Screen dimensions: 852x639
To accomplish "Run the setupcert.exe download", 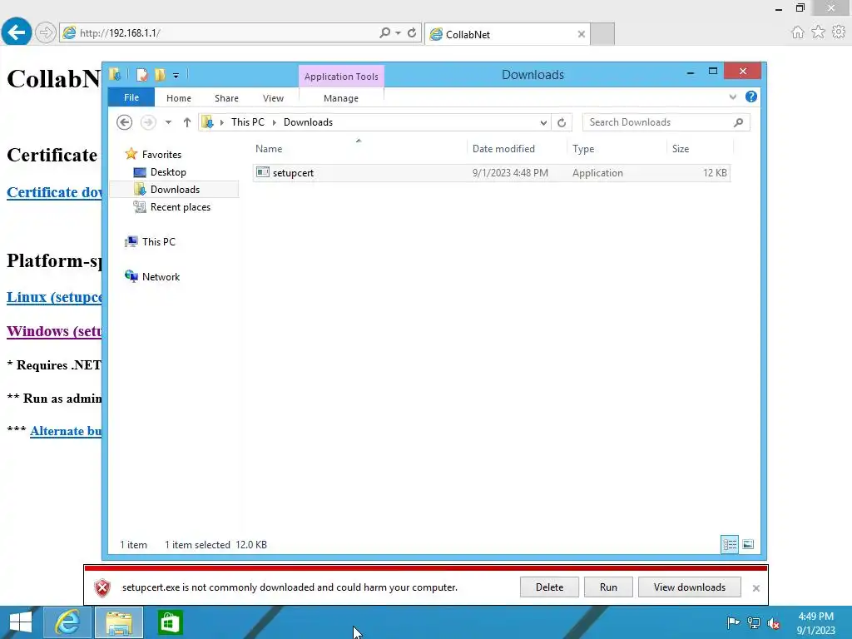I will (x=608, y=587).
